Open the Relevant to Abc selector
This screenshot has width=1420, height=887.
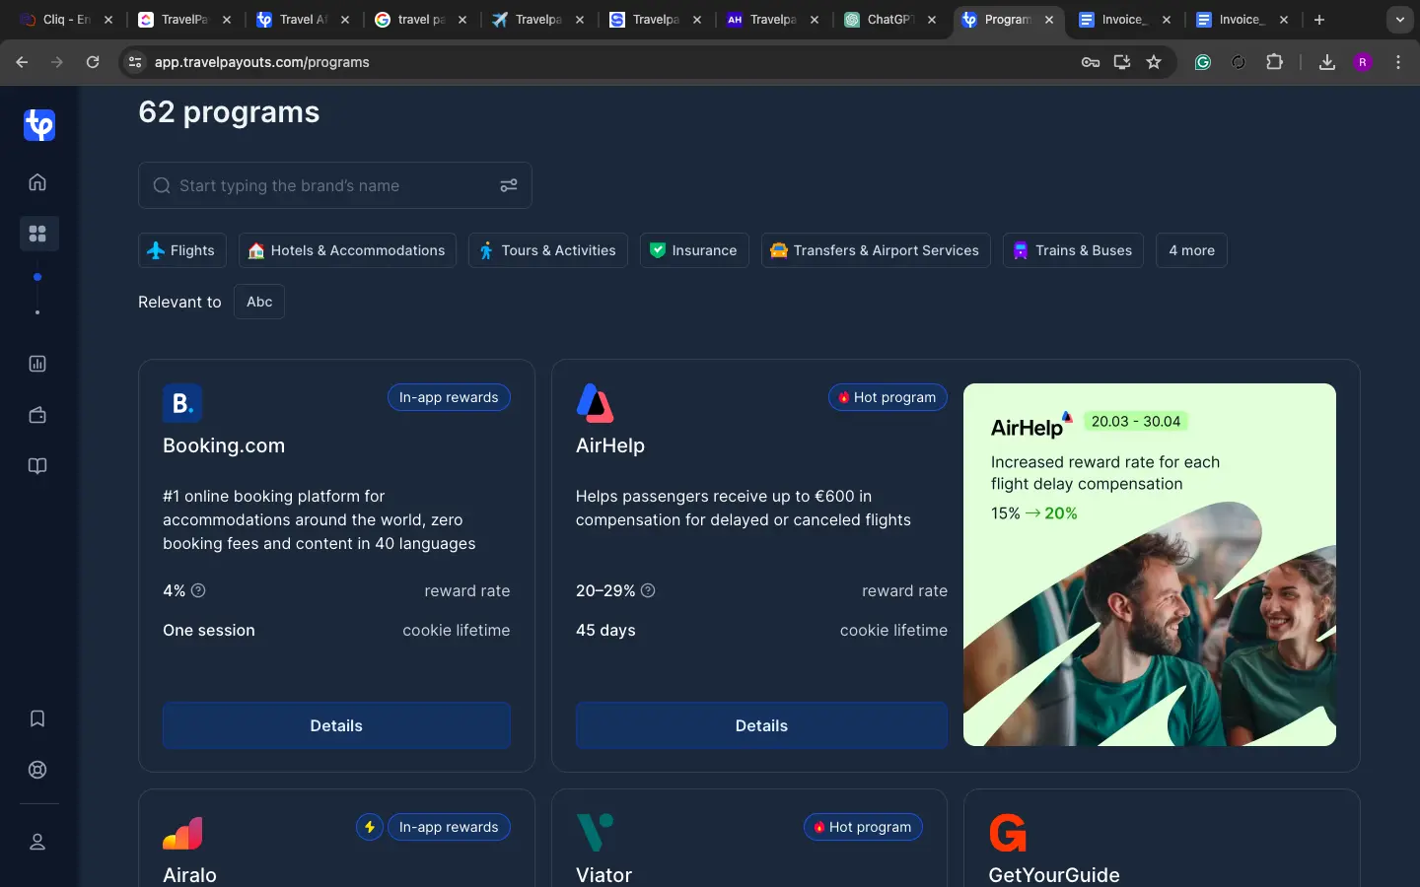pyautogui.click(x=259, y=302)
